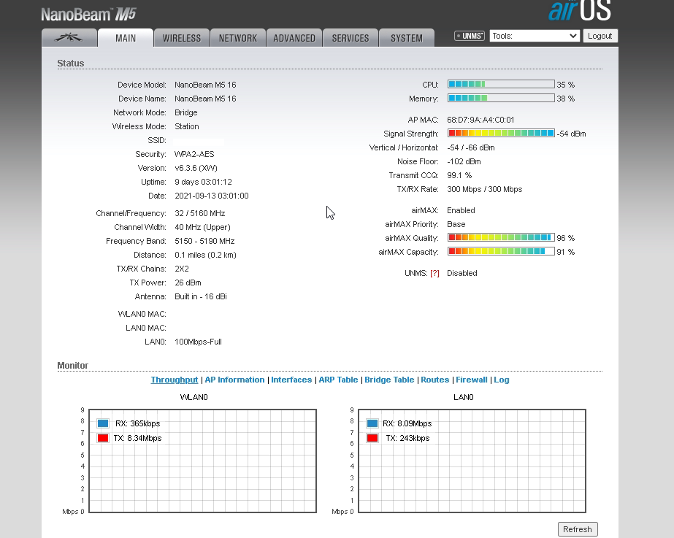The image size is (674, 538).
Task: Click the NanoBeam M5 logo
Action: tap(88, 15)
